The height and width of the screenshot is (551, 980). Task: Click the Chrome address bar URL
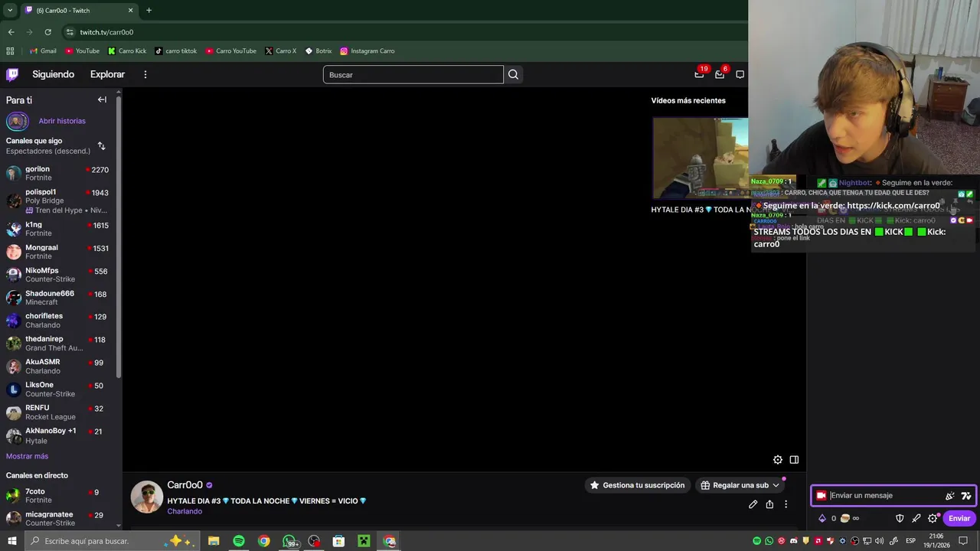pyautogui.click(x=106, y=32)
